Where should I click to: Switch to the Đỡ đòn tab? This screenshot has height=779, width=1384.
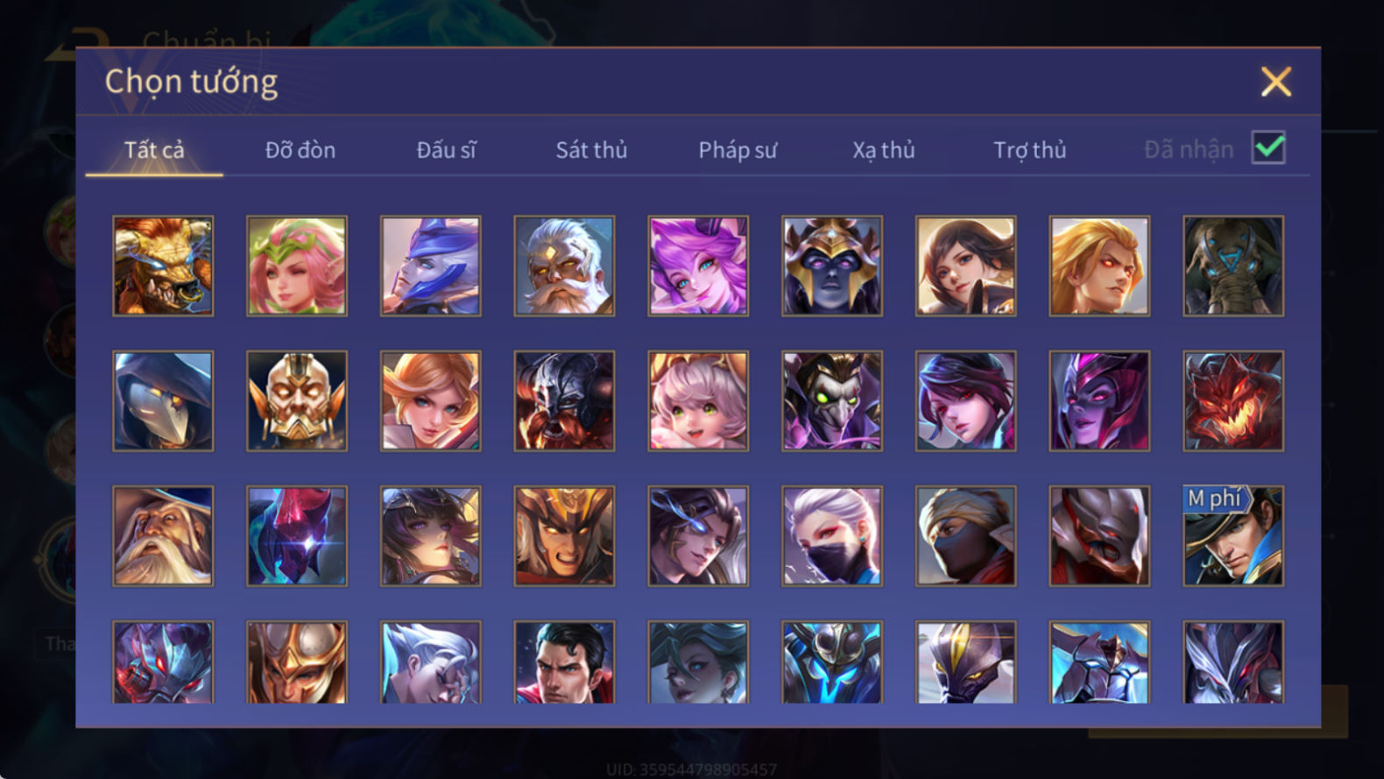300,150
